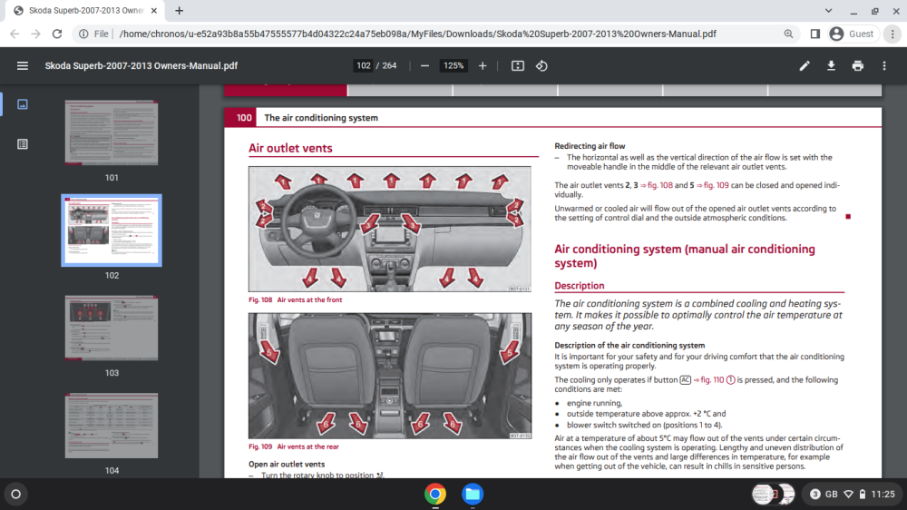Open page 104 thumbnail
Viewport: 907px width, 510px height.
click(112, 426)
